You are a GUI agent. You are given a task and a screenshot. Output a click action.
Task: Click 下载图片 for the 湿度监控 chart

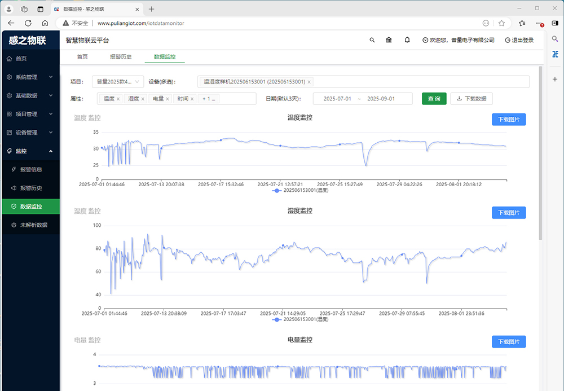[509, 213]
